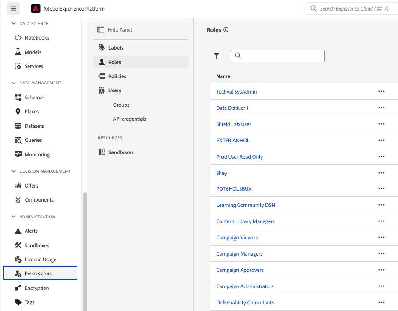Viewport: 398px width, 311px height.
Task: Open API credentials under Users
Action: (130, 119)
